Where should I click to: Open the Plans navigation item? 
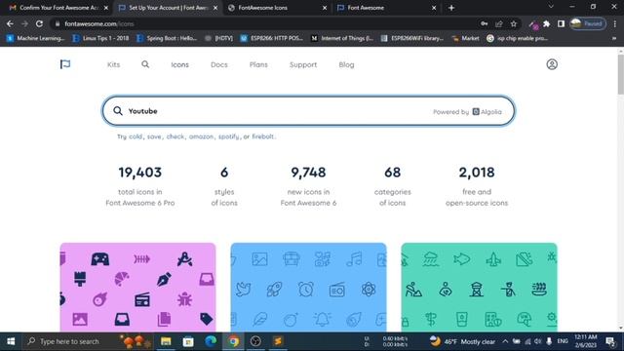pyautogui.click(x=258, y=64)
